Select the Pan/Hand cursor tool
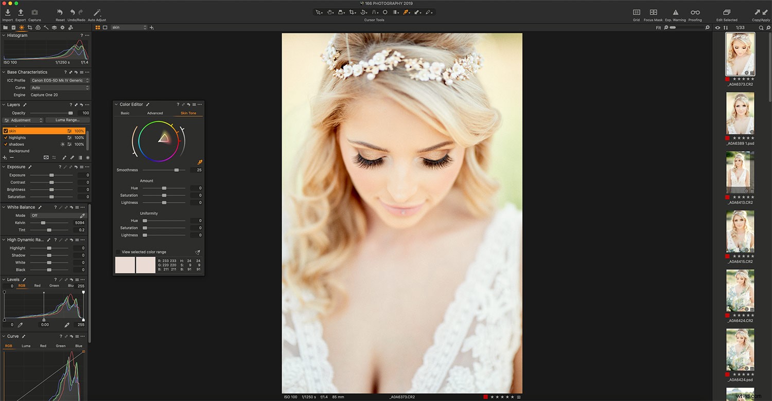Screen dimensions: 772x401 [330, 12]
